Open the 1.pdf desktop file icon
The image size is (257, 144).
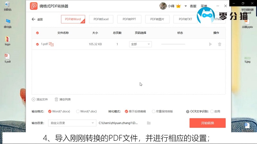7,58
